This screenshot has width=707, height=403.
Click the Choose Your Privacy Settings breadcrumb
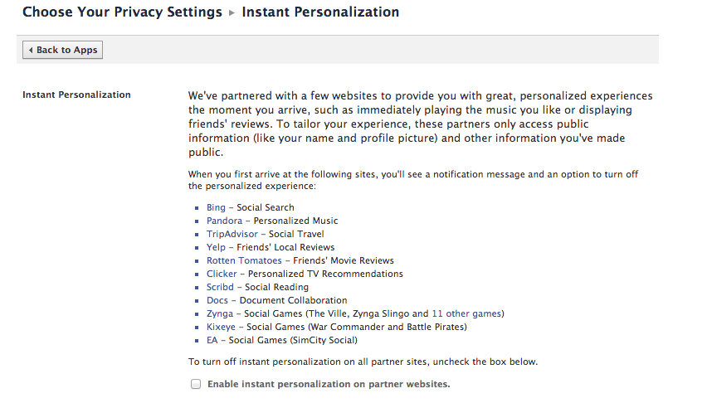pos(122,12)
